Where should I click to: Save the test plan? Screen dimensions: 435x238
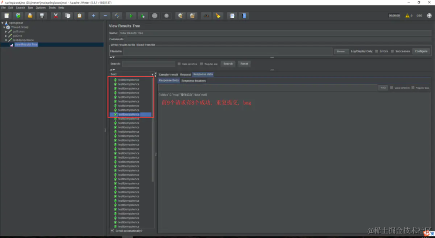42,16
